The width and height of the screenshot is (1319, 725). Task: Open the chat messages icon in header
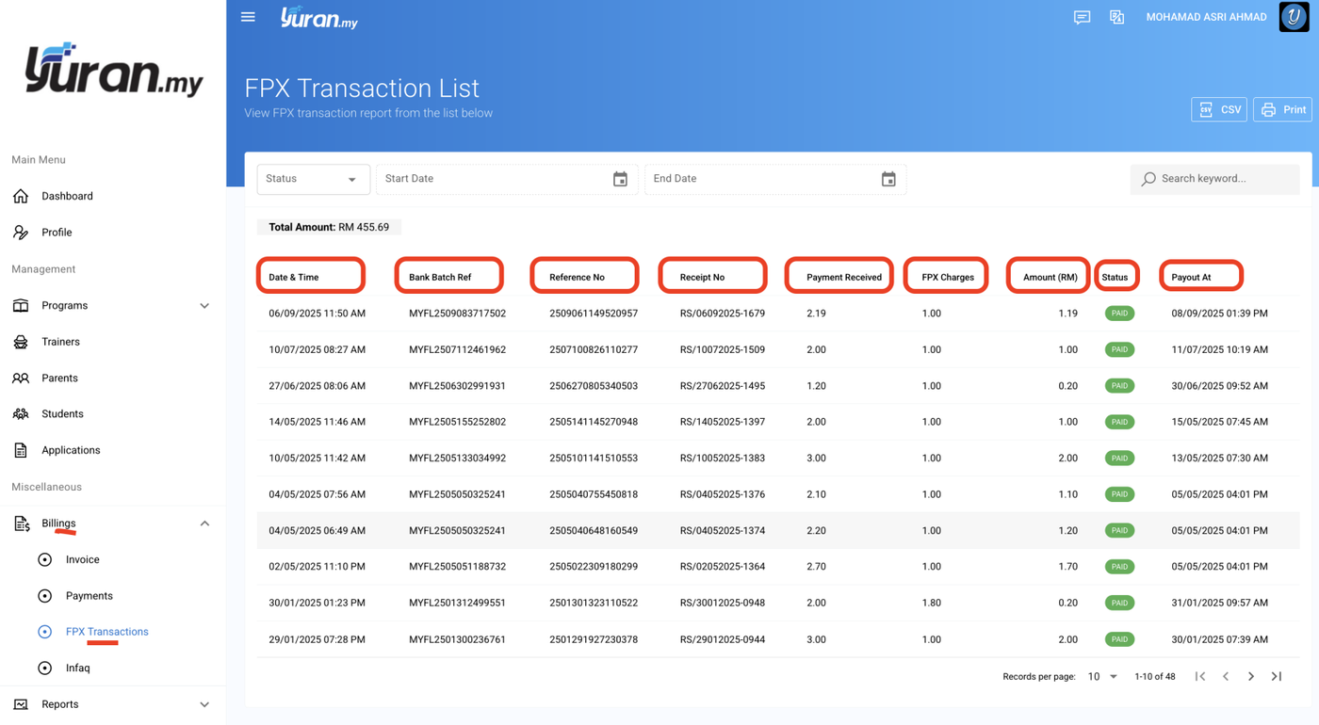(x=1082, y=17)
